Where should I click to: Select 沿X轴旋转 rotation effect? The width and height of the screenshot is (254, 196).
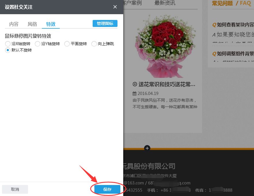[8, 43]
